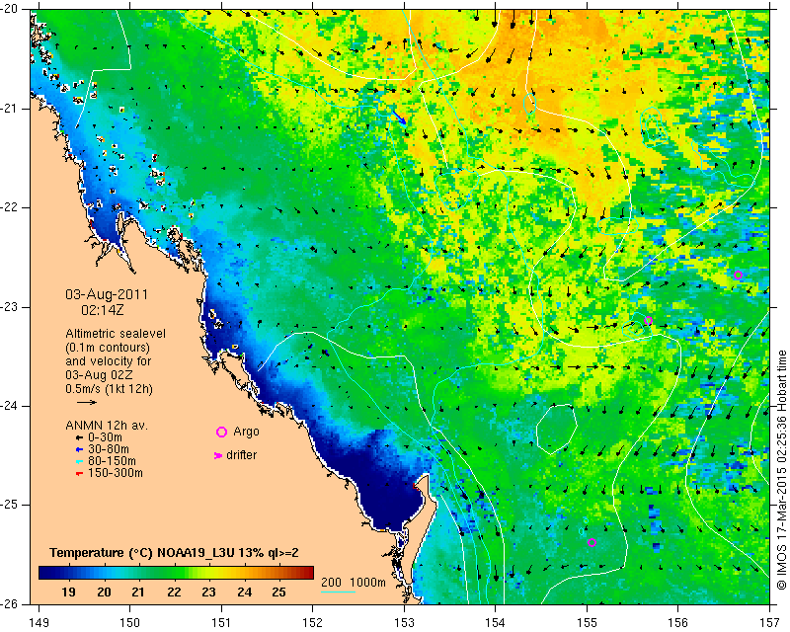Click the longitude axis label "151"

click(221, 623)
